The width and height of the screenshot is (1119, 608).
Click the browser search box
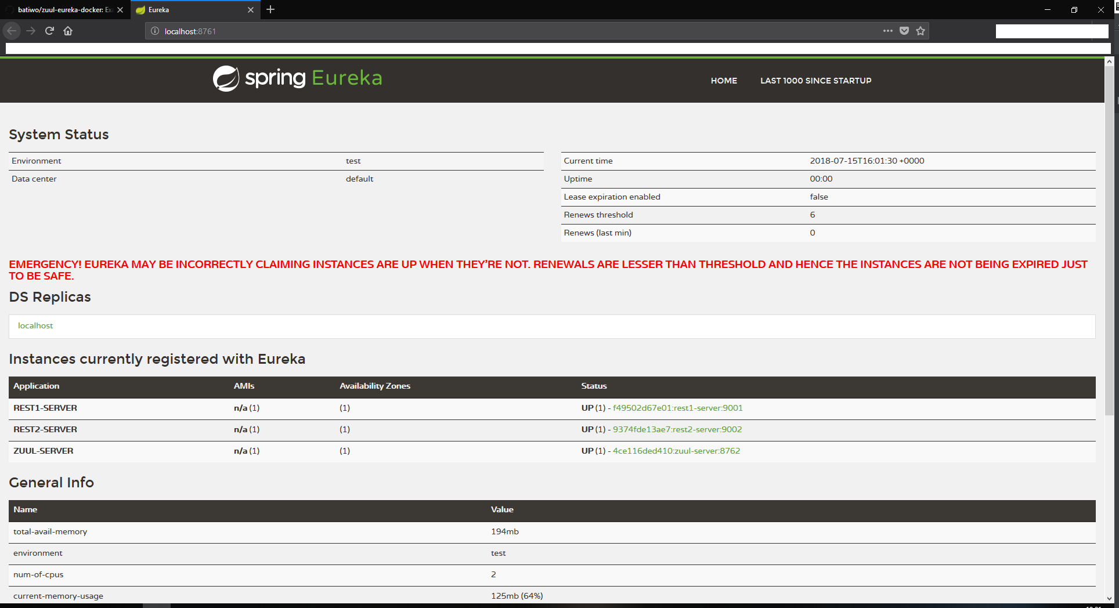click(x=1052, y=31)
